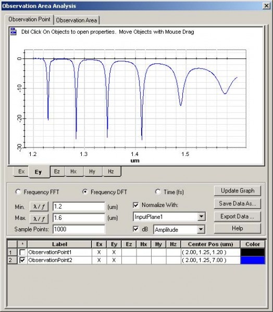This screenshot has height=312, width=273.
Task: Toggle the dB checkbox
Action: point(136,229)
